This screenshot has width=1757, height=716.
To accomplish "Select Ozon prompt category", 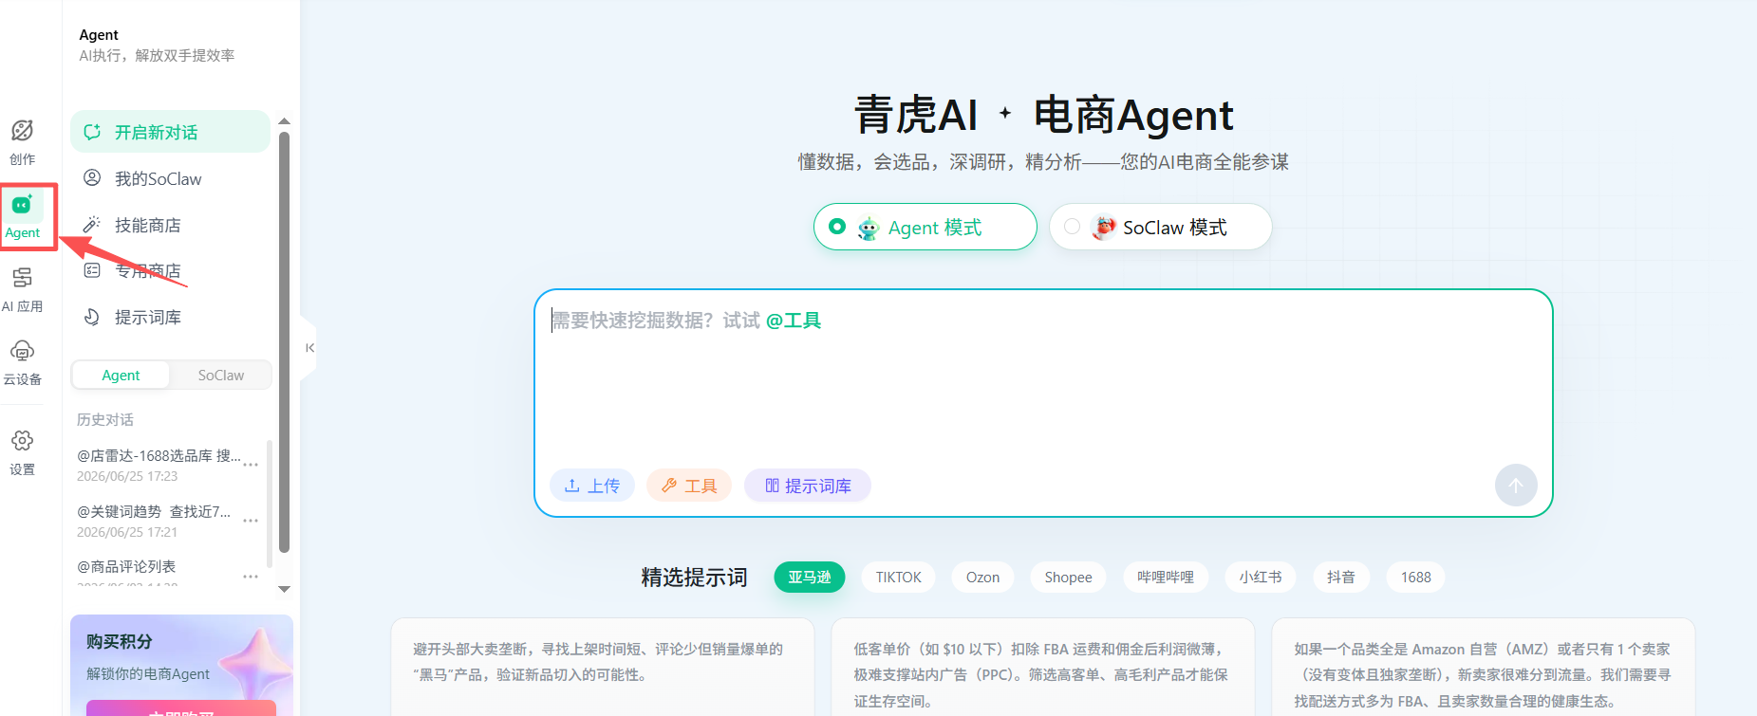I will point(982,577).
